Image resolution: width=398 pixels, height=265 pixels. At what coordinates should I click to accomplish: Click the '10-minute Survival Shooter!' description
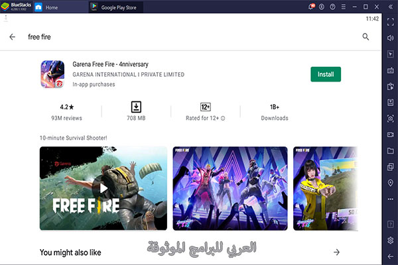[74, 138]
